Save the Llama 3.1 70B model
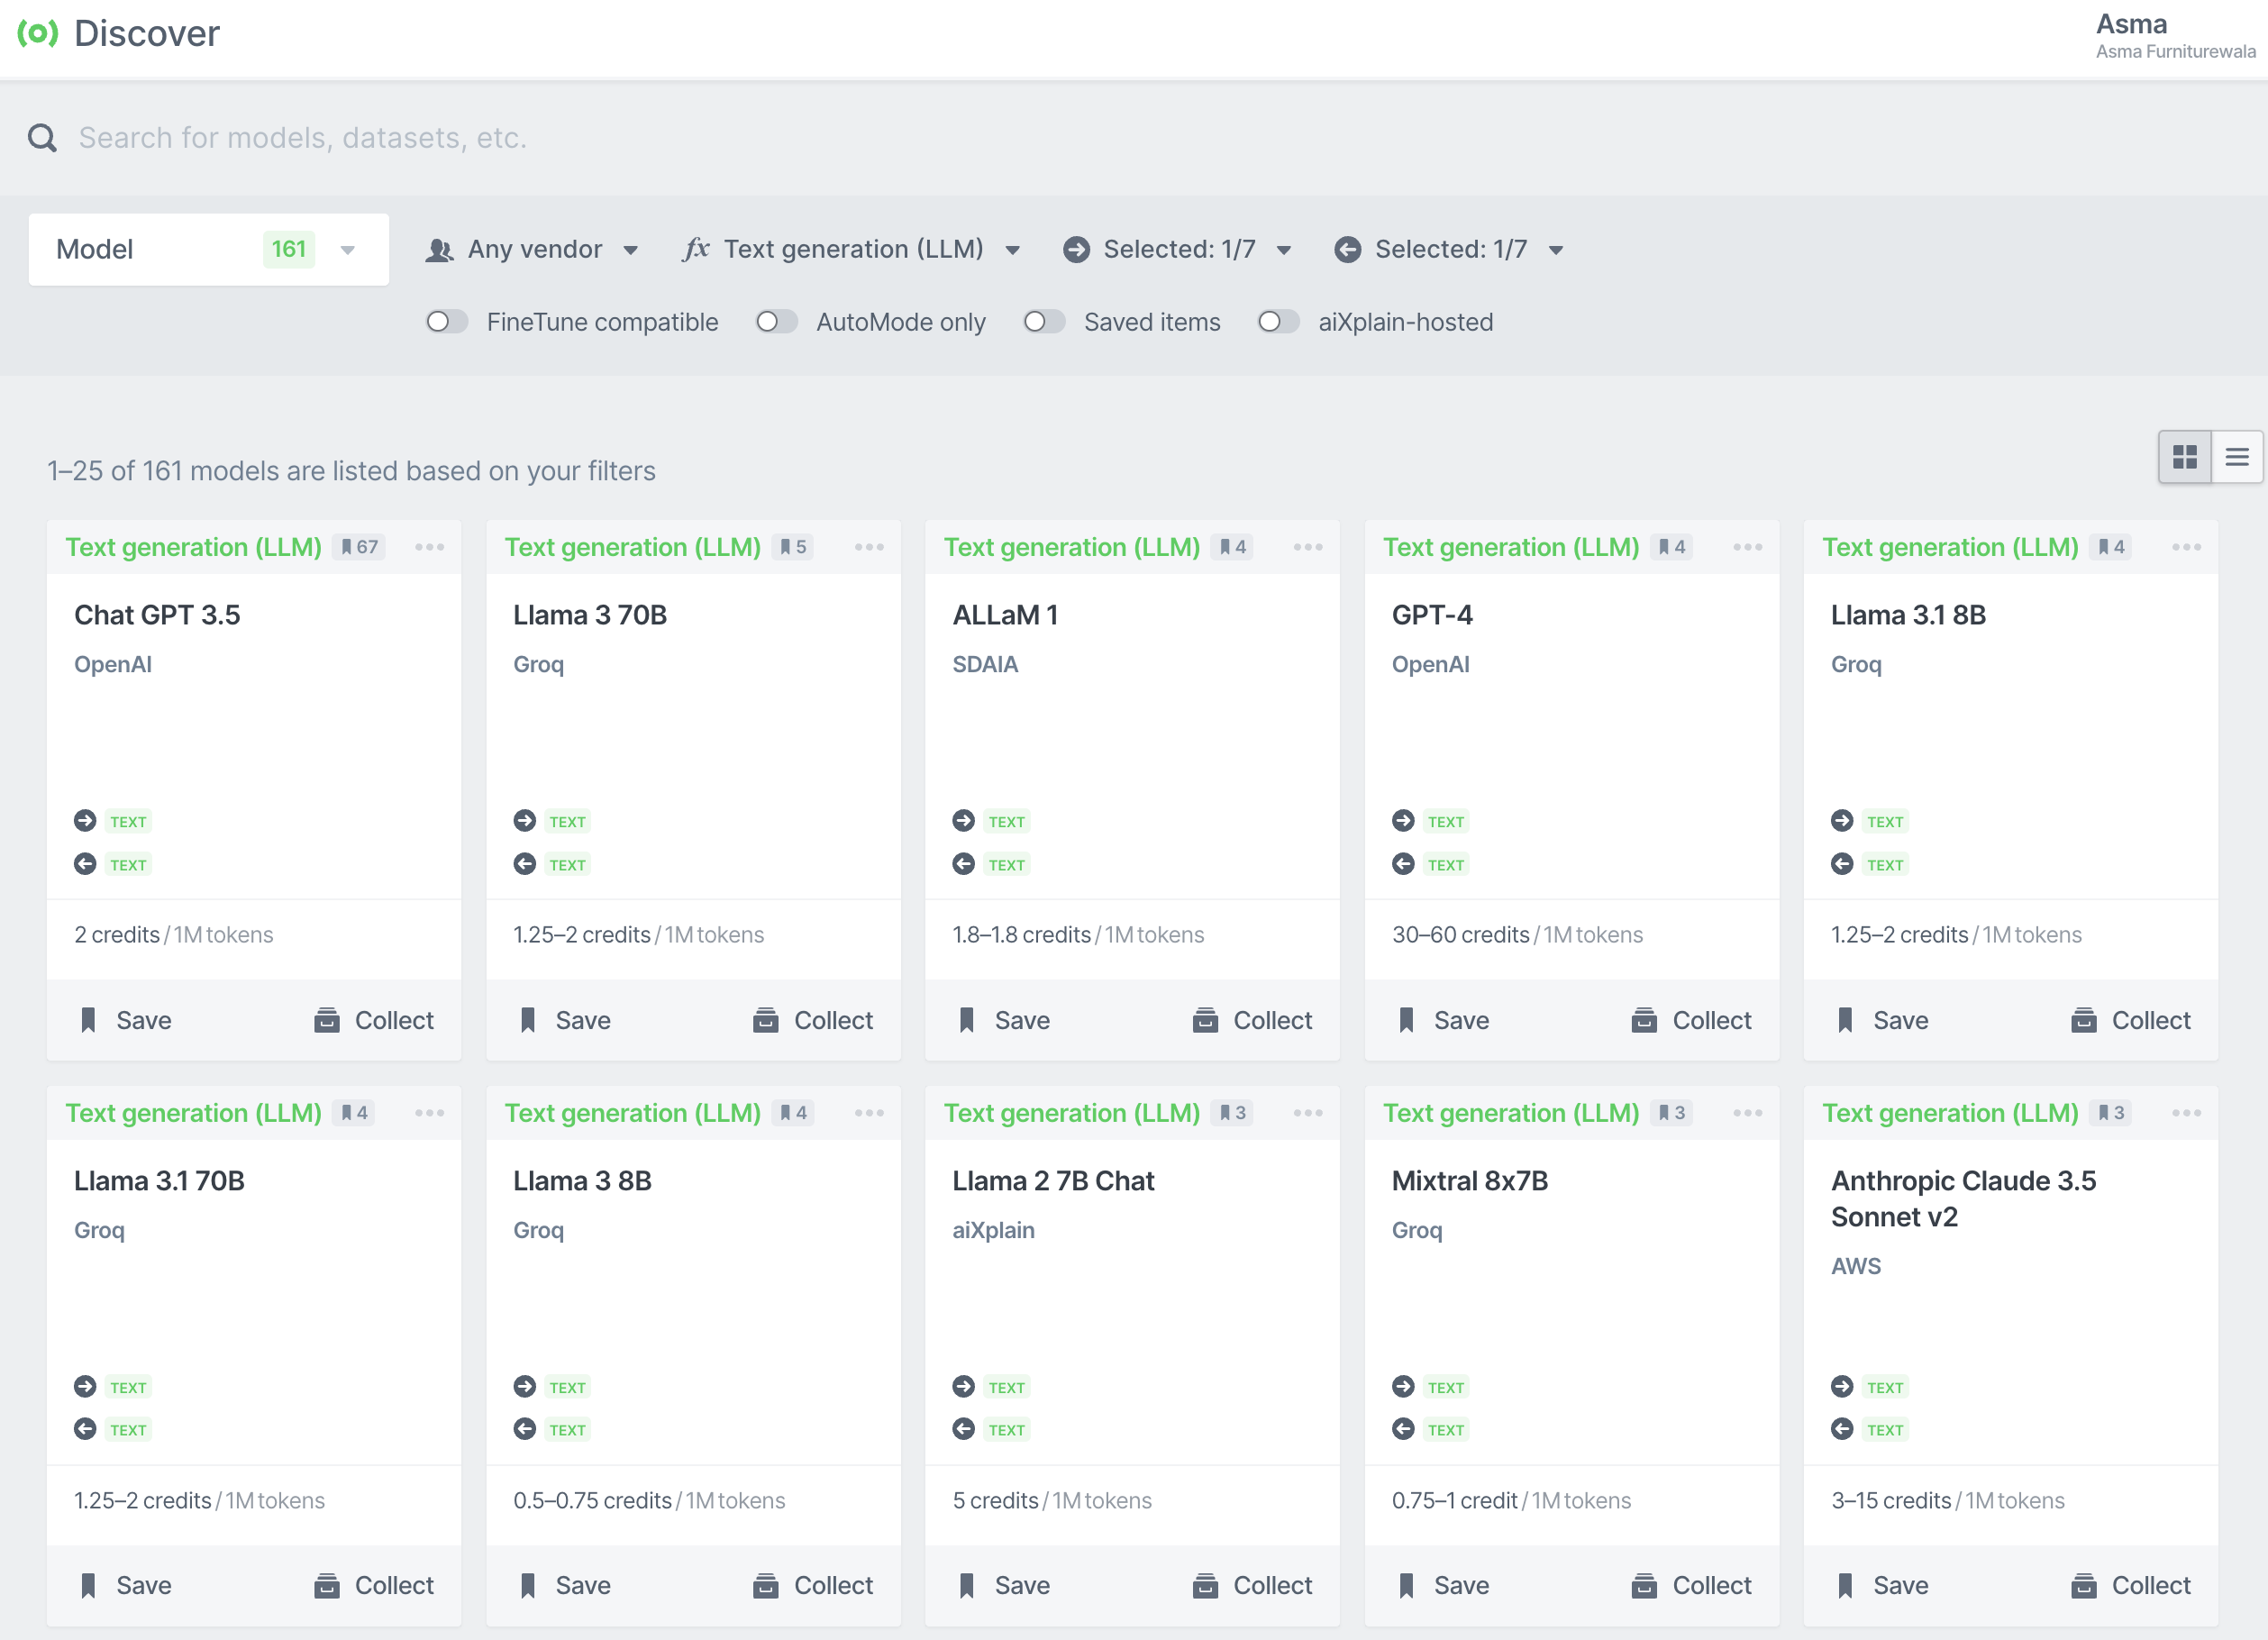 click(x=126, y=1585)
